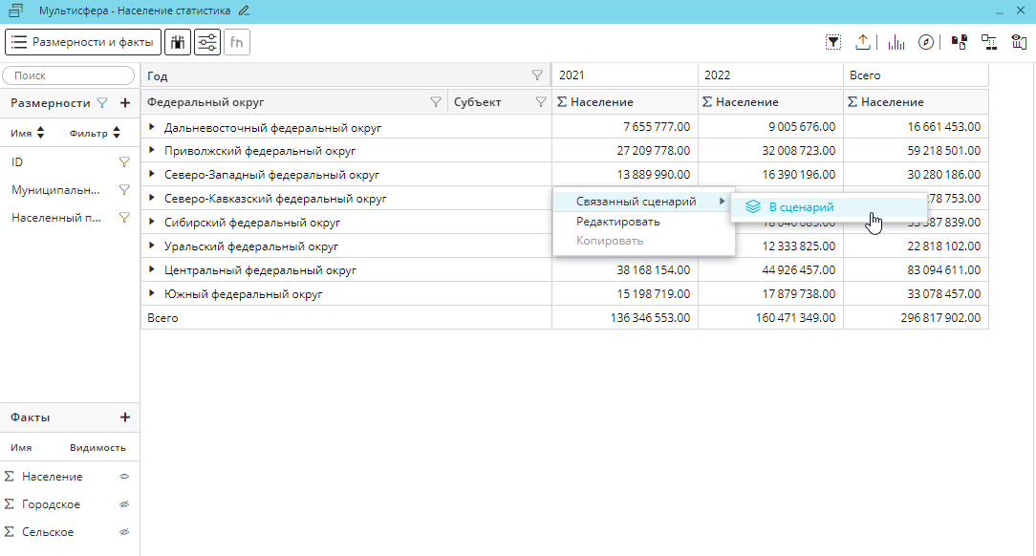Click the hierarchy tree icon in the toolbar
The image size is (1036, 556).
click(989, 42)
